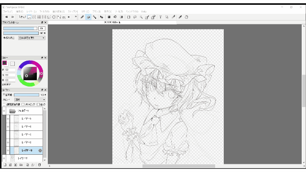Click the brush opacity slider
This screenshot has width=306, height=172.
(x=21, y=33)
